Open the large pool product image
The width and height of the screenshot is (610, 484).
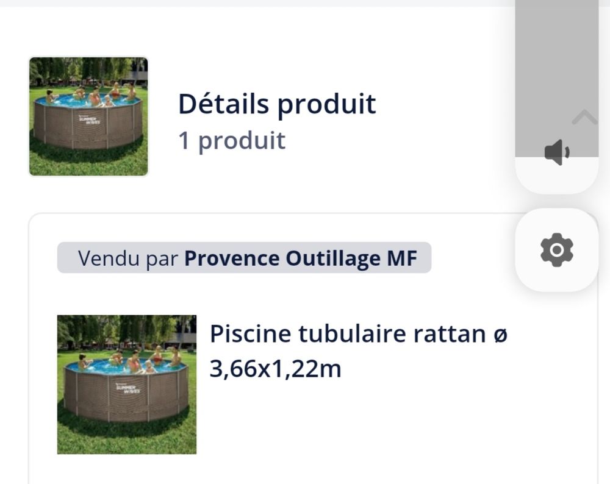point(127,384)
